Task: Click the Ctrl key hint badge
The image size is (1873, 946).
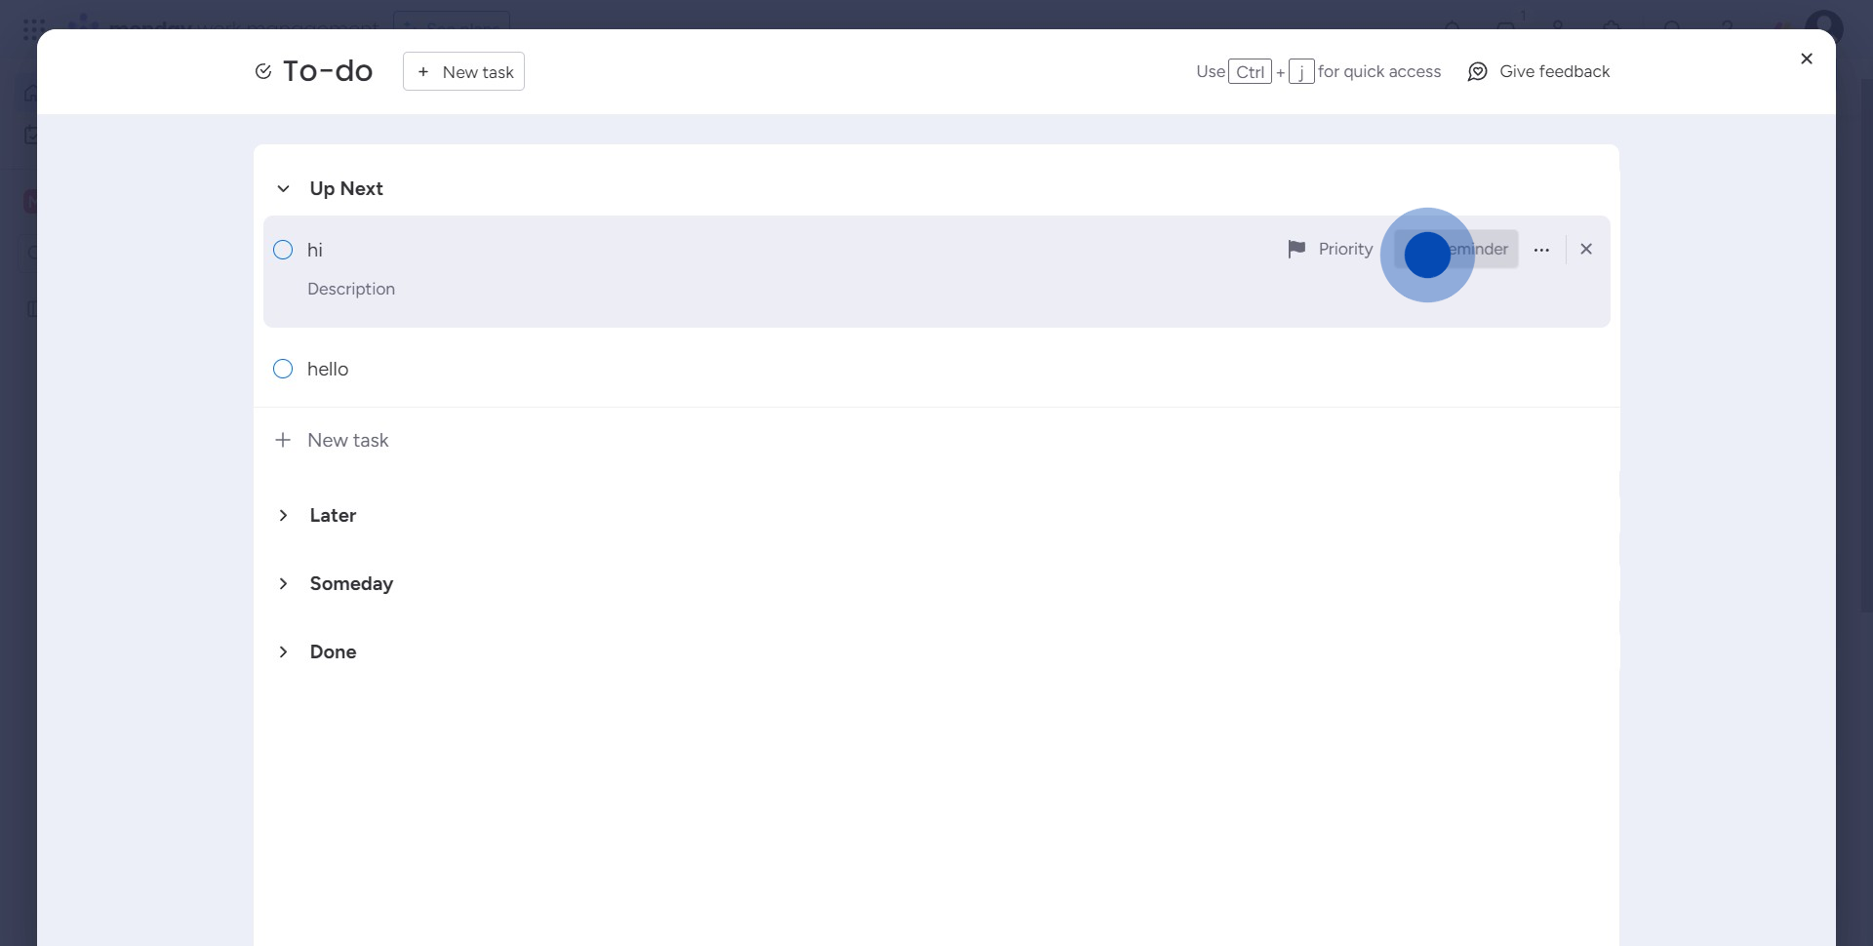Action: point(1250,71)
